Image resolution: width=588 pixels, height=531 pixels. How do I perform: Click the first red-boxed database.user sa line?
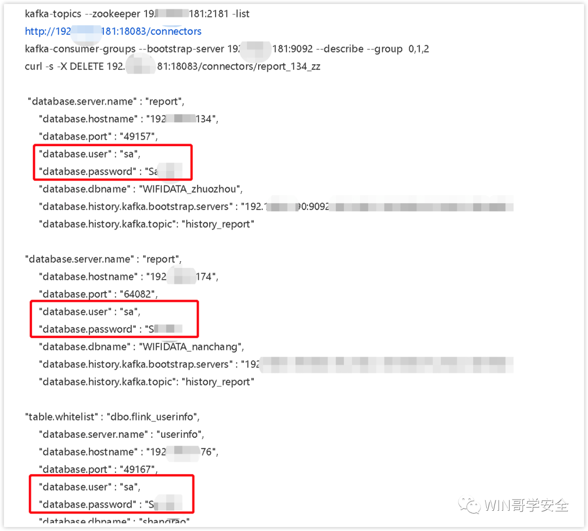tap(90, 154)
